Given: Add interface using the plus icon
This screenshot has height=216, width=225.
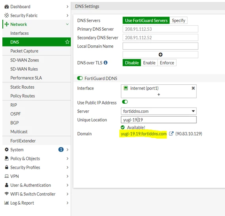Looking at the screenshot, I should (x=159, y=95).
